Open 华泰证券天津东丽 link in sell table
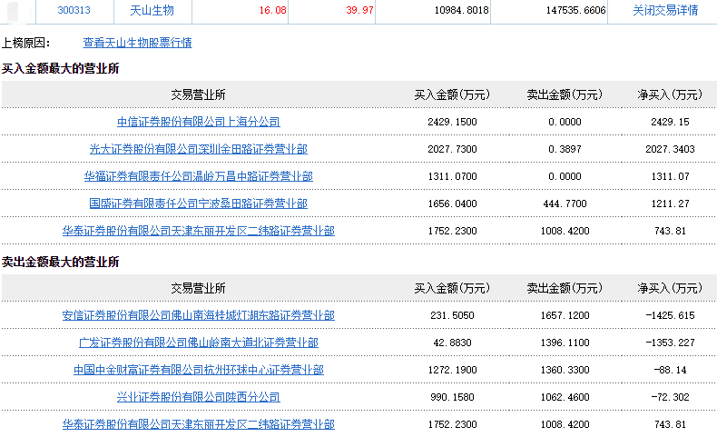 [x=199, y=424]
